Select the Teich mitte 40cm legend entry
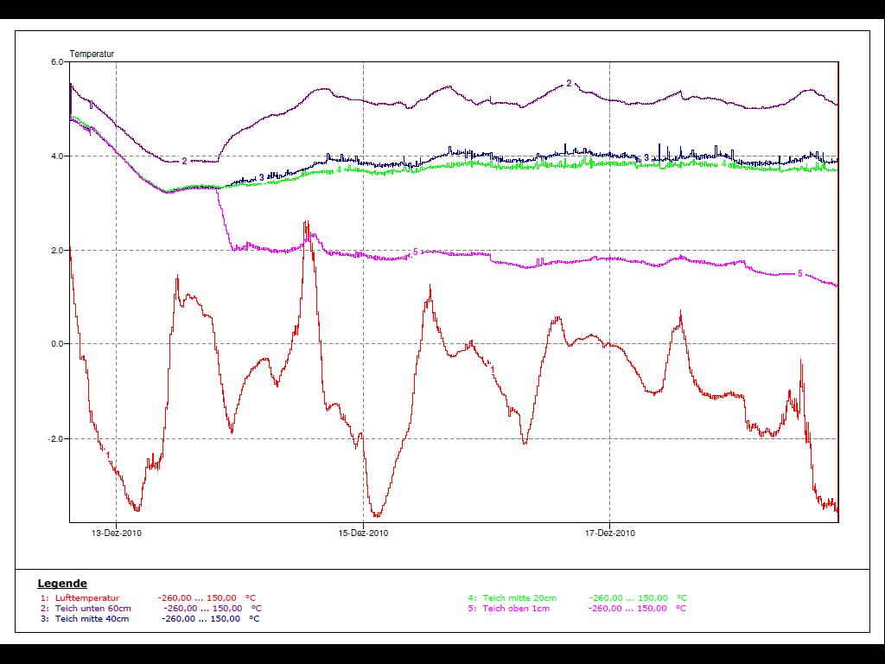 tap(92, 618)
